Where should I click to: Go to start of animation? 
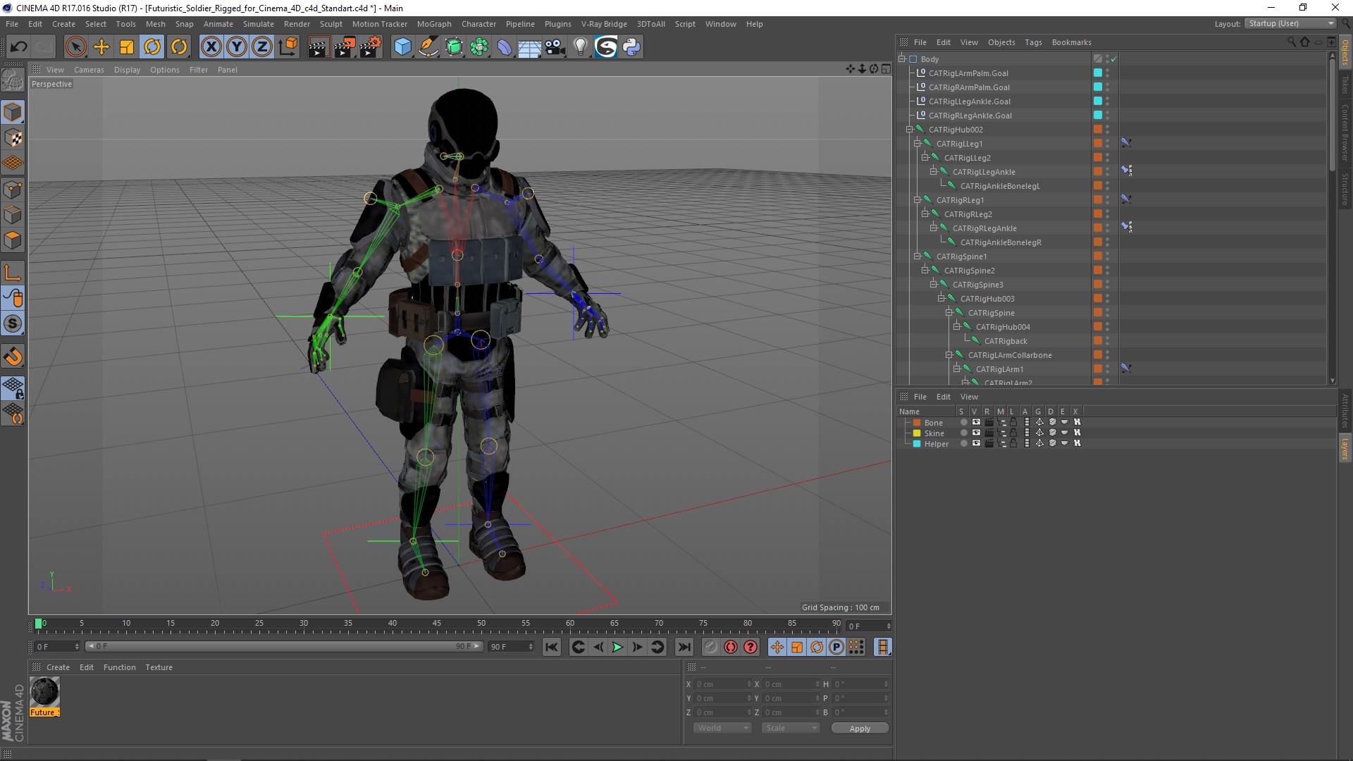tap(552, 647)
